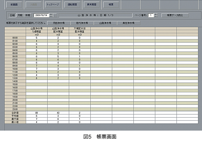Go back with the 前画面 button

[x=14, y=5]
